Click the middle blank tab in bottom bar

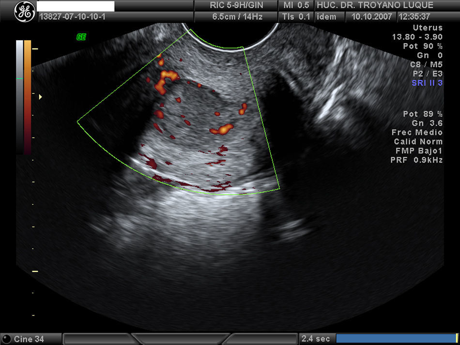pyautogui.click(x=180, y=339)
